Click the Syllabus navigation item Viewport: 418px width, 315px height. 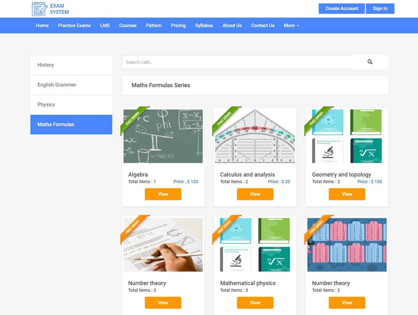click(x=204, y=26)
